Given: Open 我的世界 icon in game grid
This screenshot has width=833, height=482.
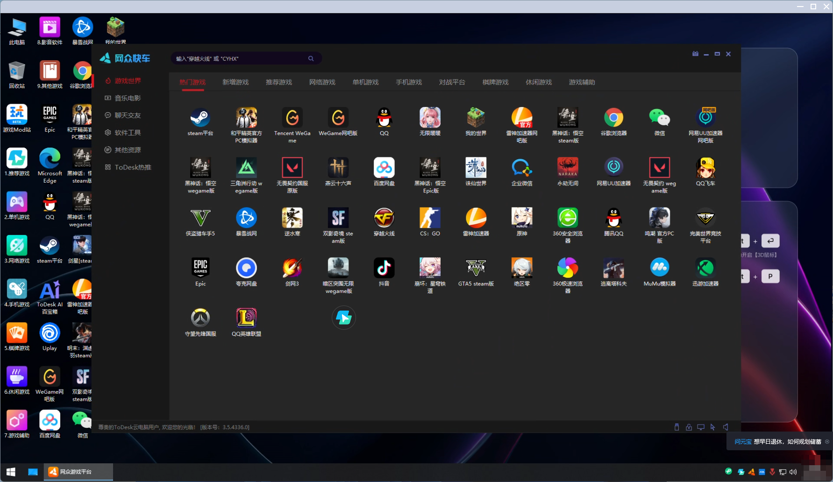Looking at the screenshot, I should pyautogui.click(x=476, y=118).
